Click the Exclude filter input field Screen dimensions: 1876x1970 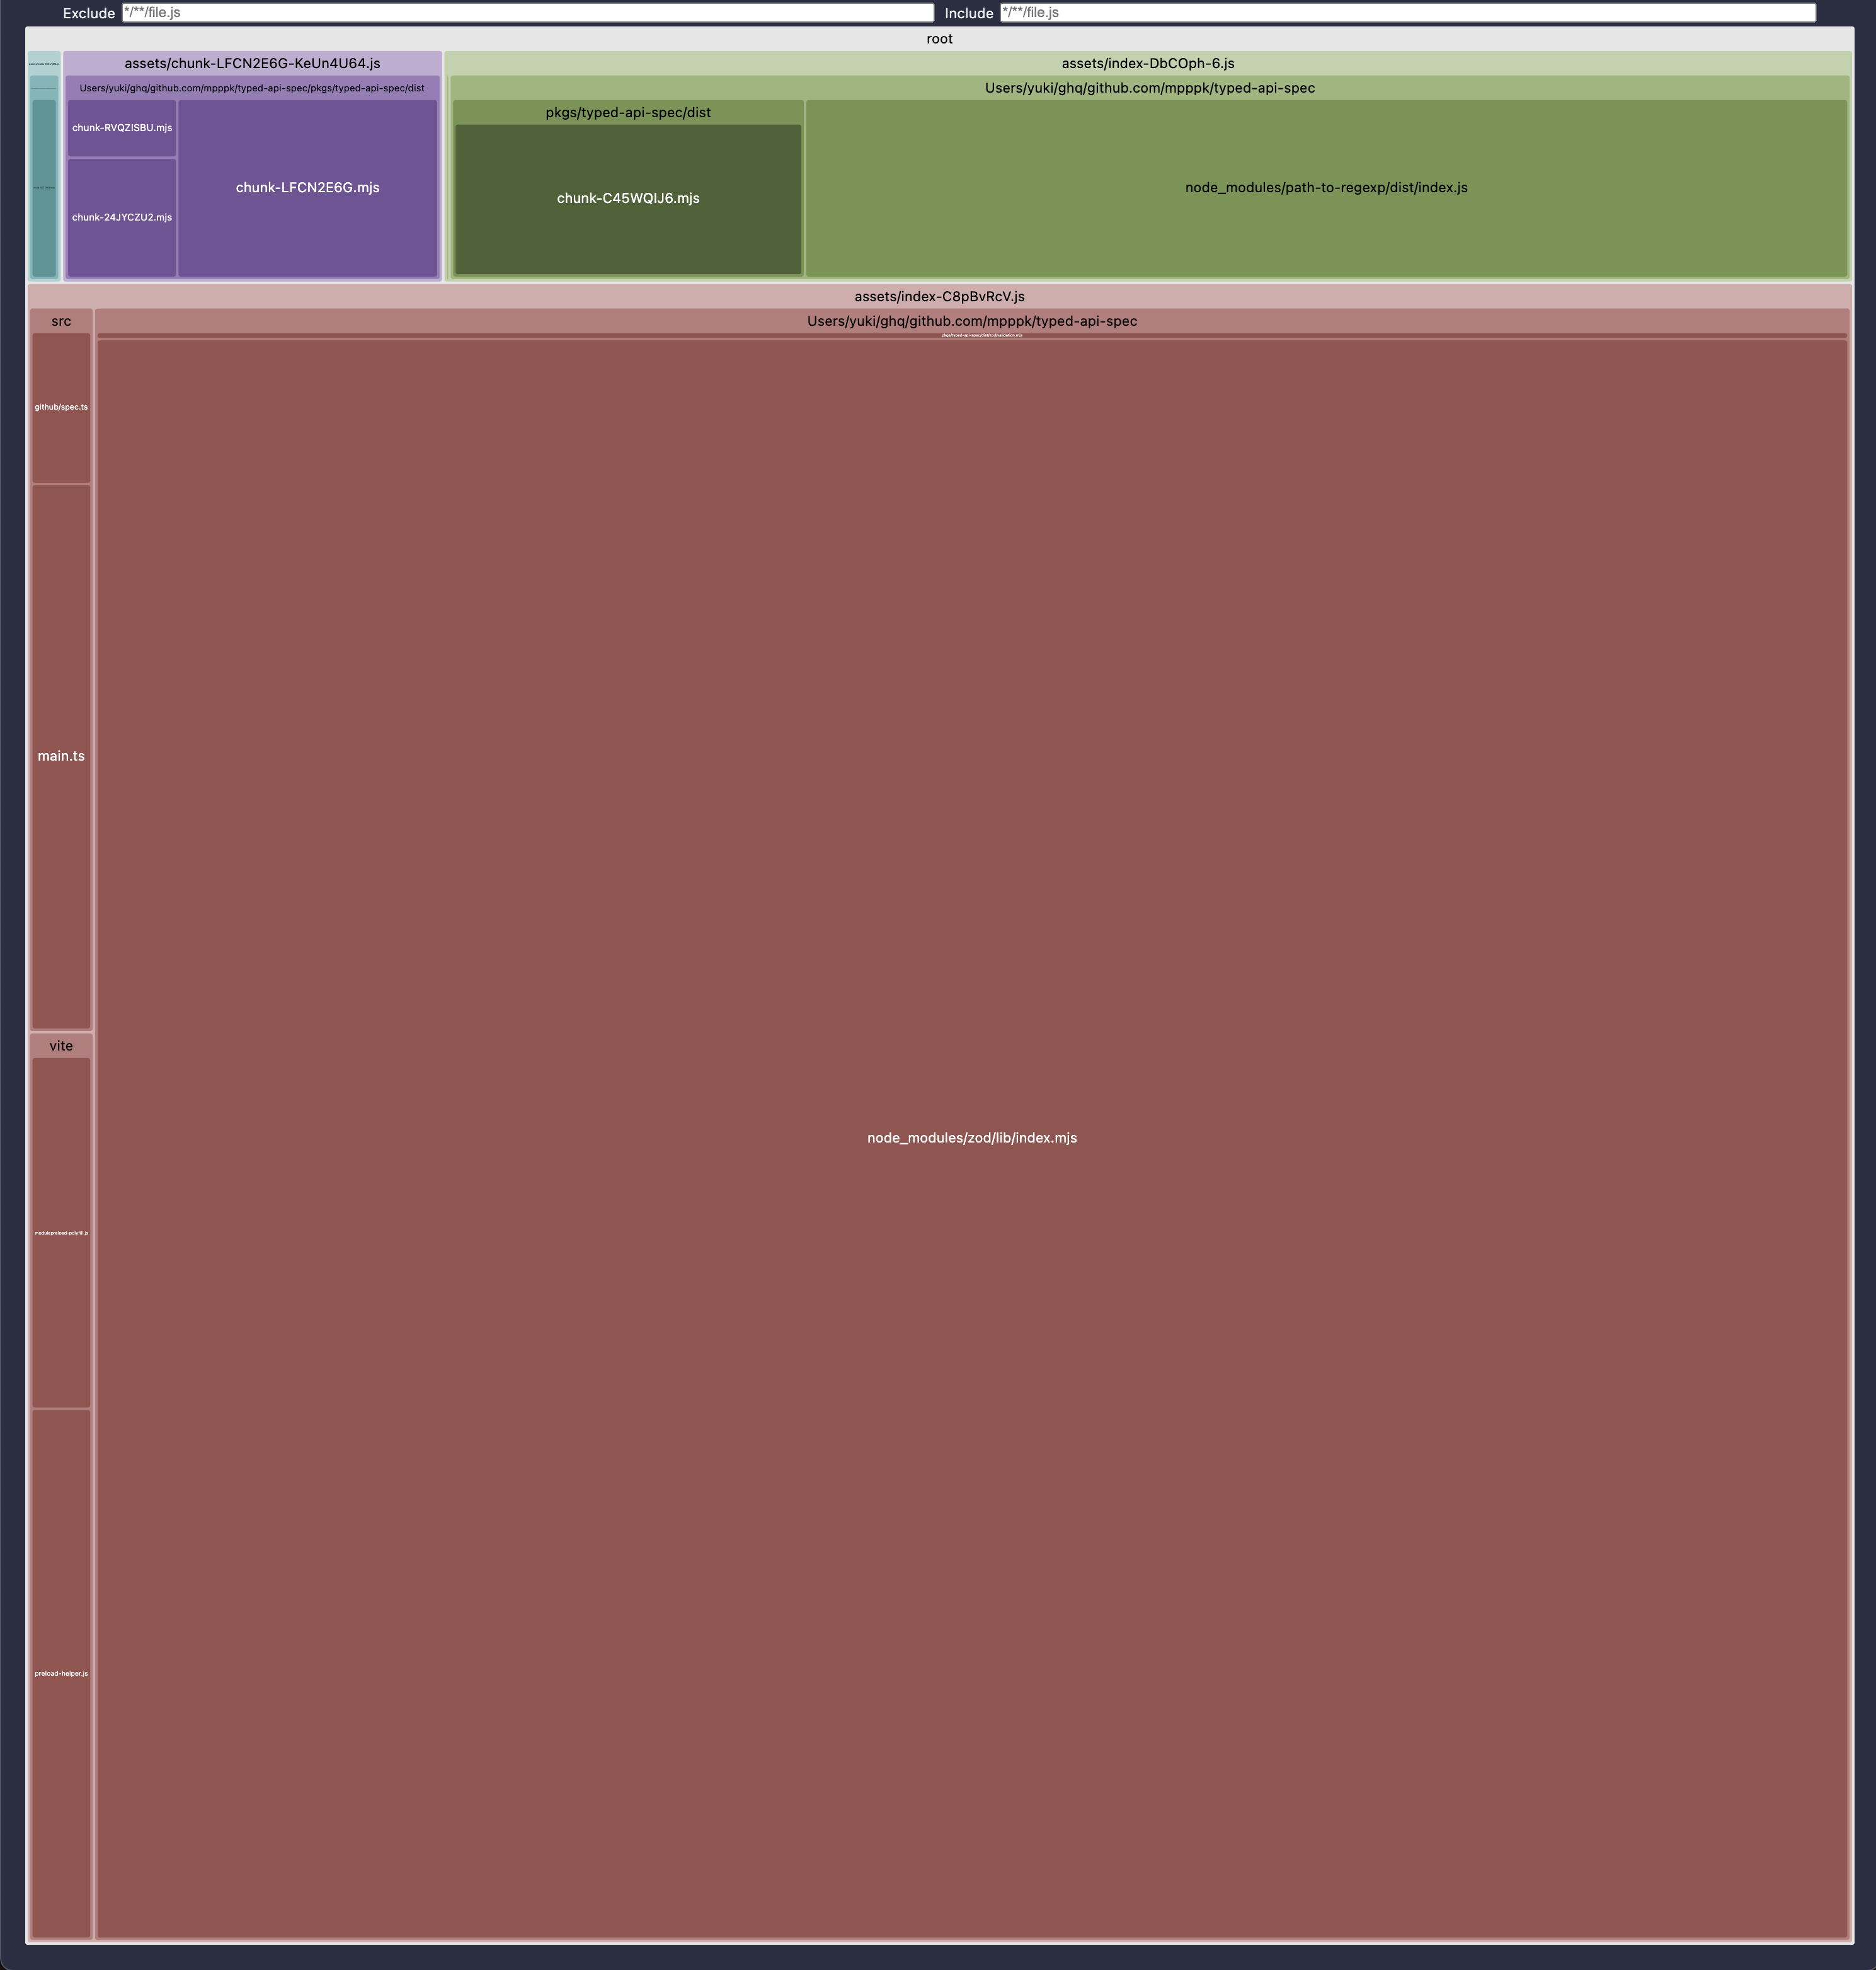pos(527,13)
